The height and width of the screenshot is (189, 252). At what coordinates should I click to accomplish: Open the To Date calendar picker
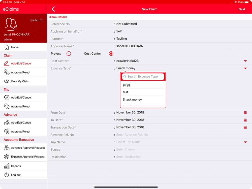point(245,120)
